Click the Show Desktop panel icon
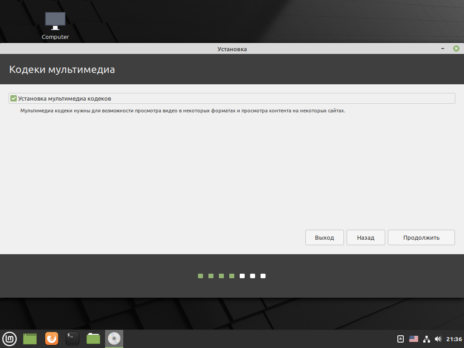The image size is (464, 348). click(x=30, y=338)
